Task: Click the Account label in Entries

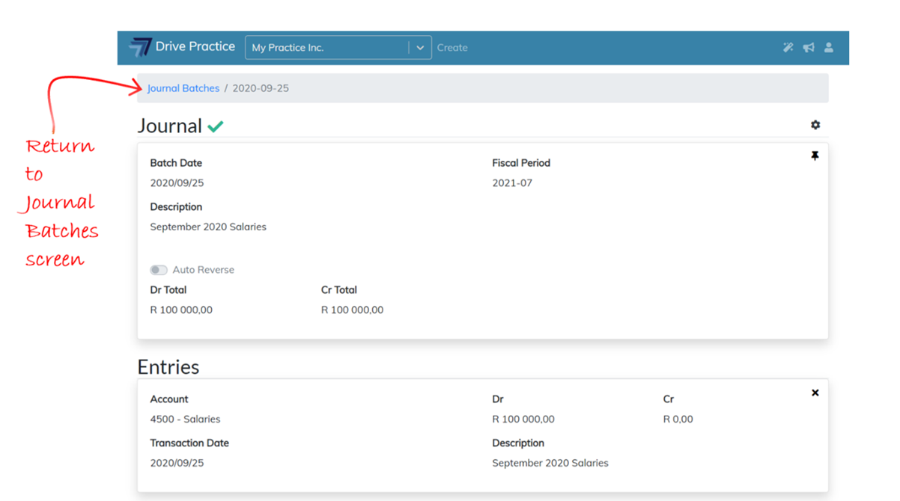Action: 169,399
